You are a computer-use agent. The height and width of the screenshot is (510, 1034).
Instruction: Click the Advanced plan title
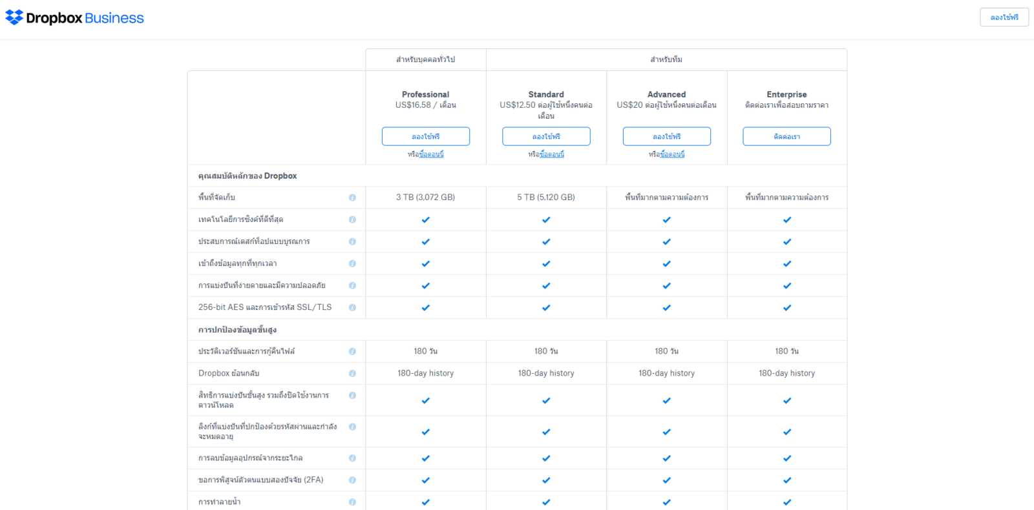click(667, 94)
